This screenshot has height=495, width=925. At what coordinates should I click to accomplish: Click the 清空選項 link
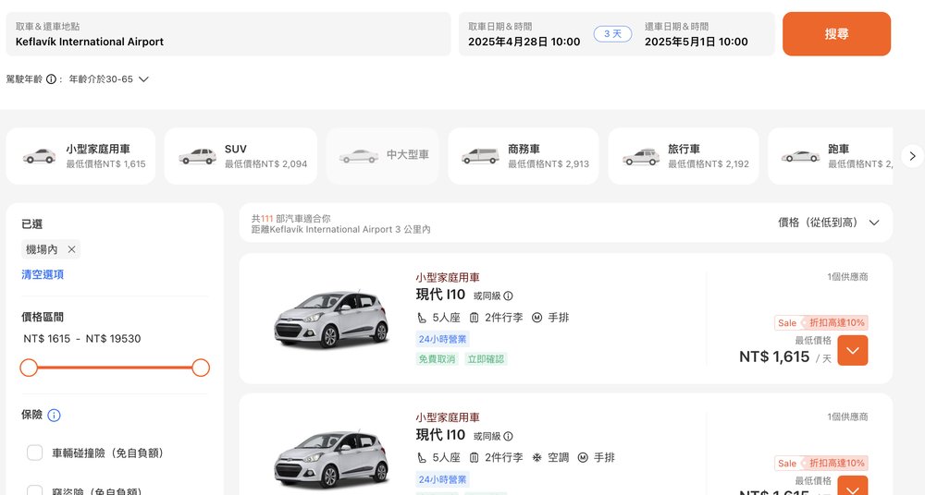point(43,274)
